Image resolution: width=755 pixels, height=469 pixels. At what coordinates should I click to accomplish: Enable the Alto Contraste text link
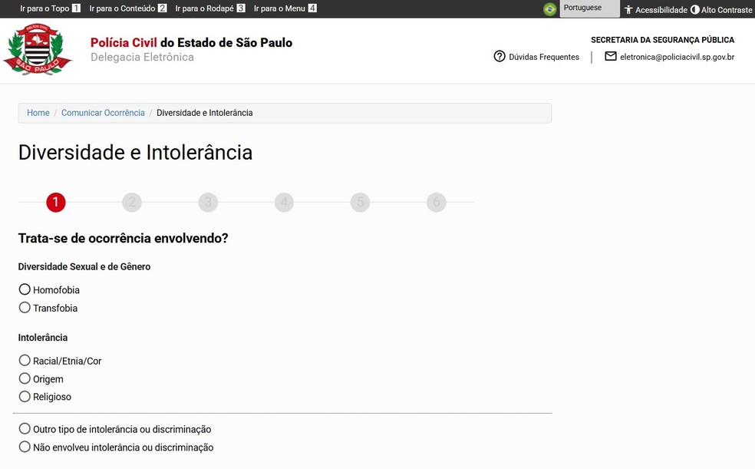727,10
